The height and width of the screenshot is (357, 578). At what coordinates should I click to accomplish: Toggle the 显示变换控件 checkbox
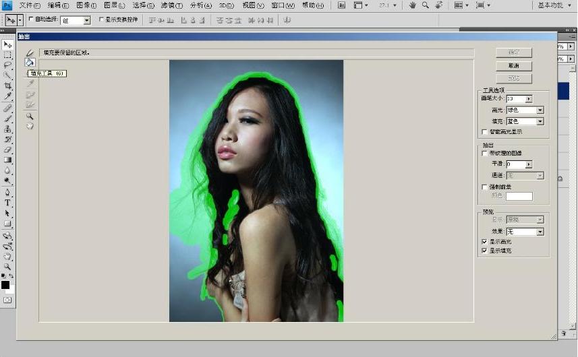[x=101, y=19]
